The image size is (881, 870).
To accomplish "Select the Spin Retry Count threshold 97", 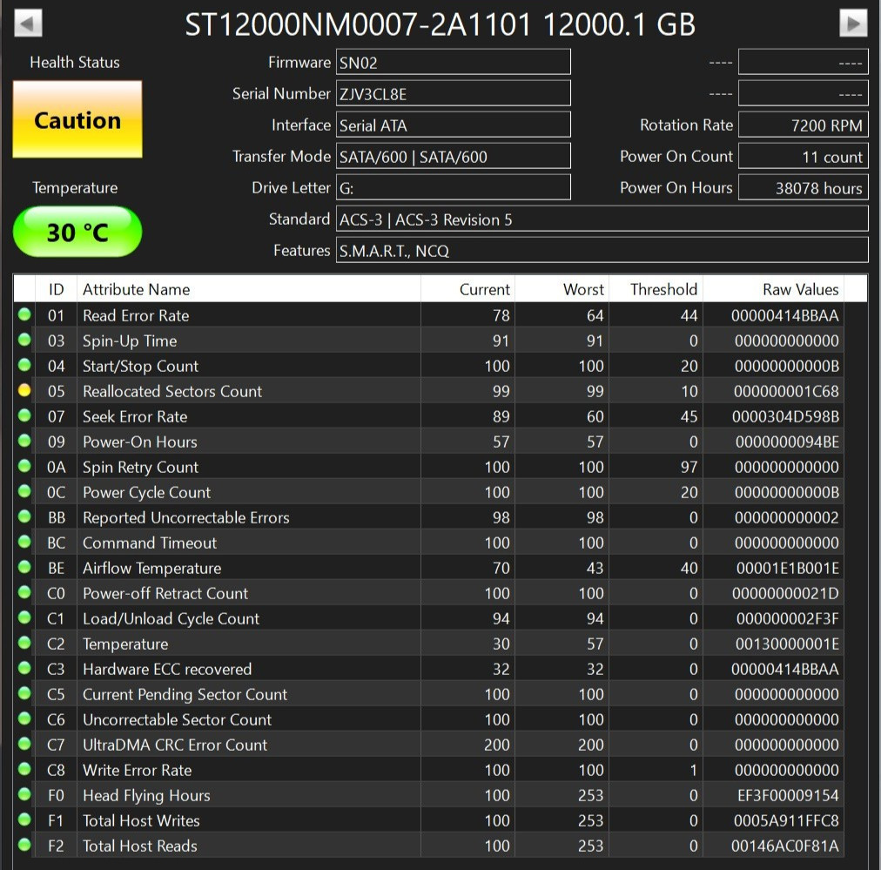I will tap(689, 467).
